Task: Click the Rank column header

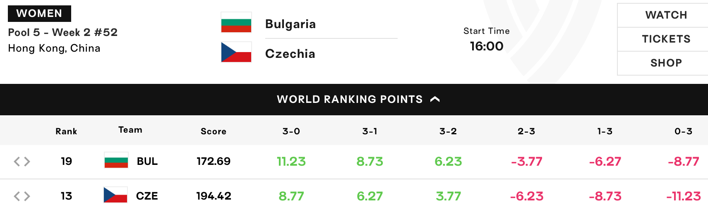Action: [x=66, y=131]
